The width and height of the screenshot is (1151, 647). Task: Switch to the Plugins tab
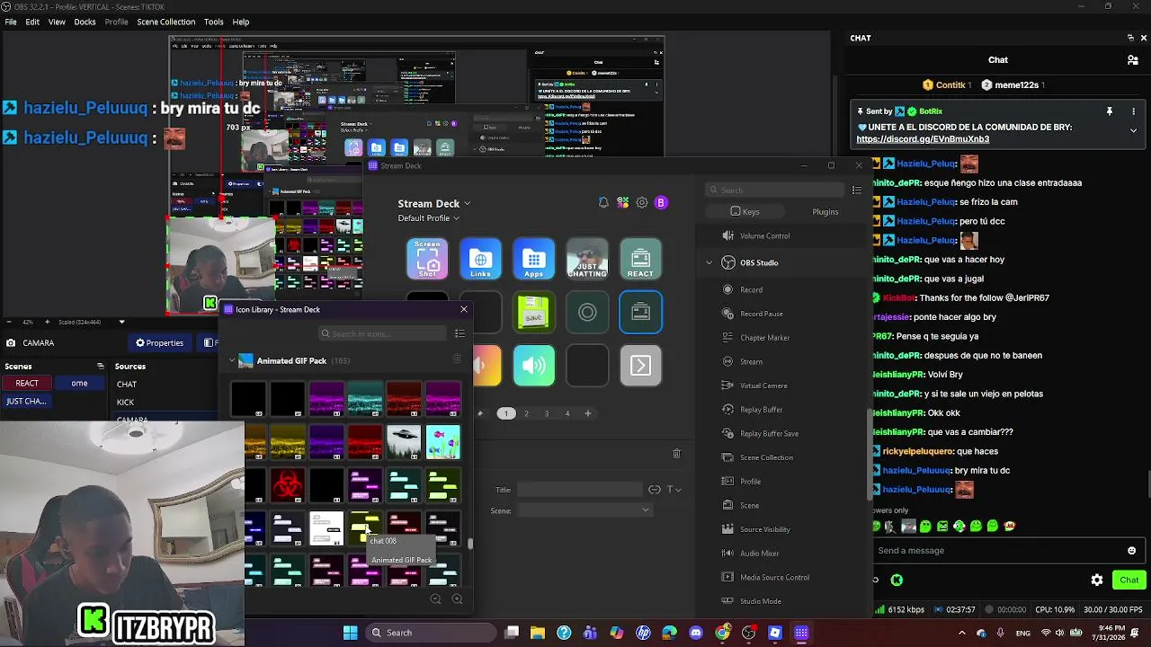[825, 212]
